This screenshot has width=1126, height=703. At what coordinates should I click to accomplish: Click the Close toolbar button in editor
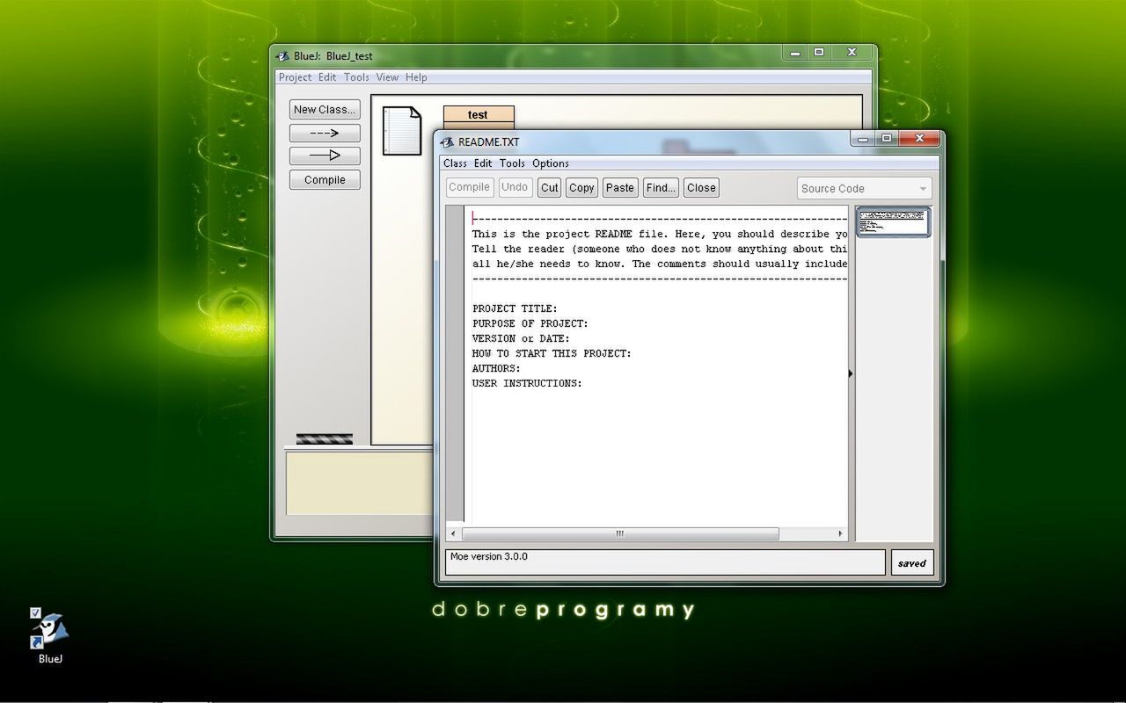pos(701,187)
